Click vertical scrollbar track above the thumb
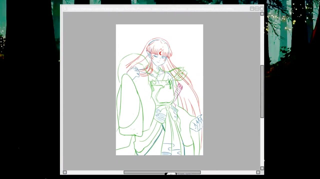Screen dimensions: 320x179 coord(262,40)
